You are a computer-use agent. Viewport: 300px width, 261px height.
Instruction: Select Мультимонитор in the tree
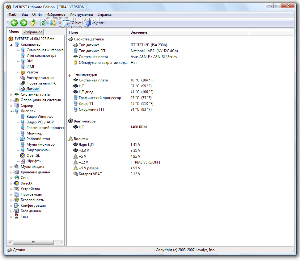pos(40,144)
